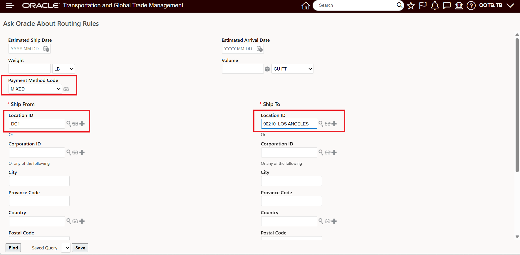Open Favorites star icon

pos(411,5)
